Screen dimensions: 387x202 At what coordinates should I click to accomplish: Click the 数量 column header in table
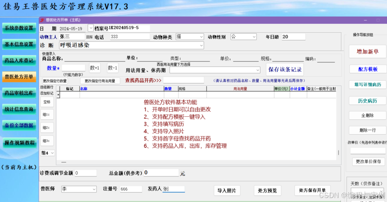pos(171,89)
